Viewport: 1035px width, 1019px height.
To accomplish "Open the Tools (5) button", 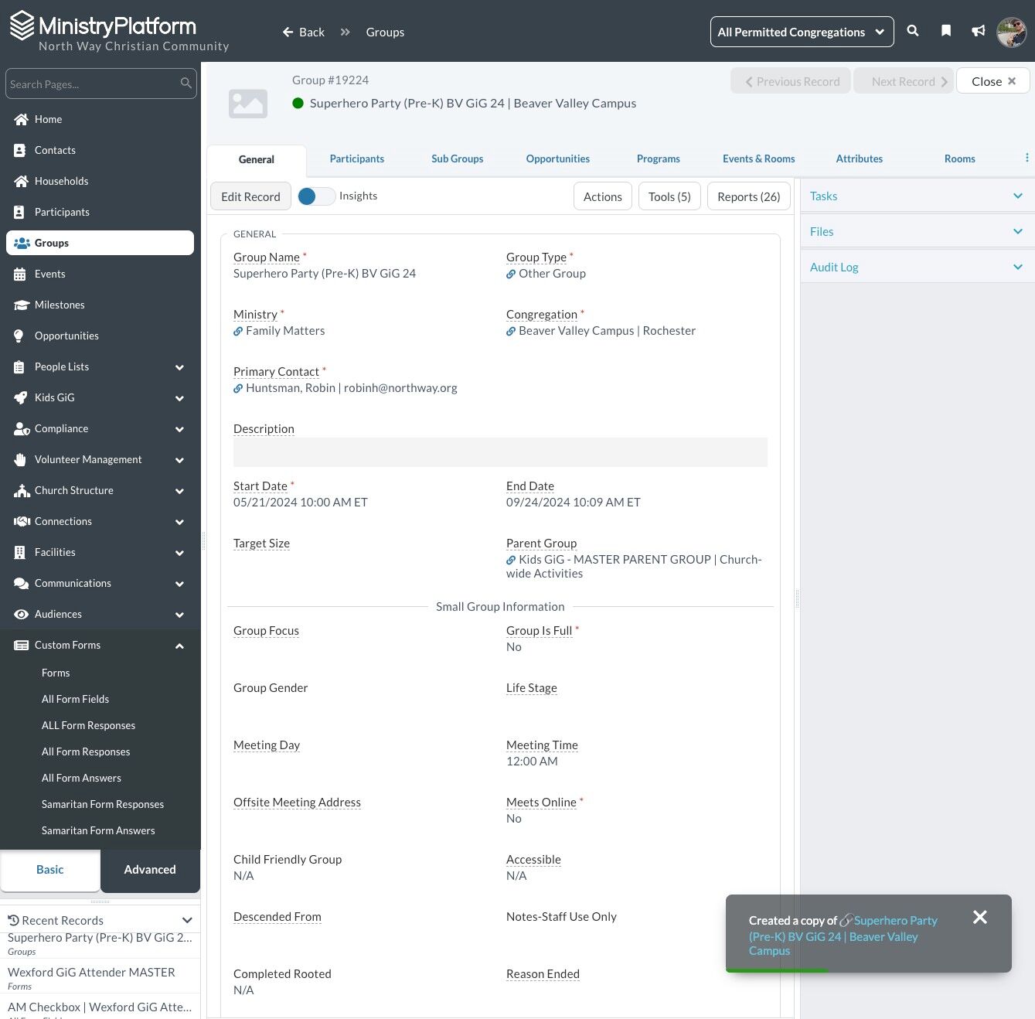I will click(669, 196).
